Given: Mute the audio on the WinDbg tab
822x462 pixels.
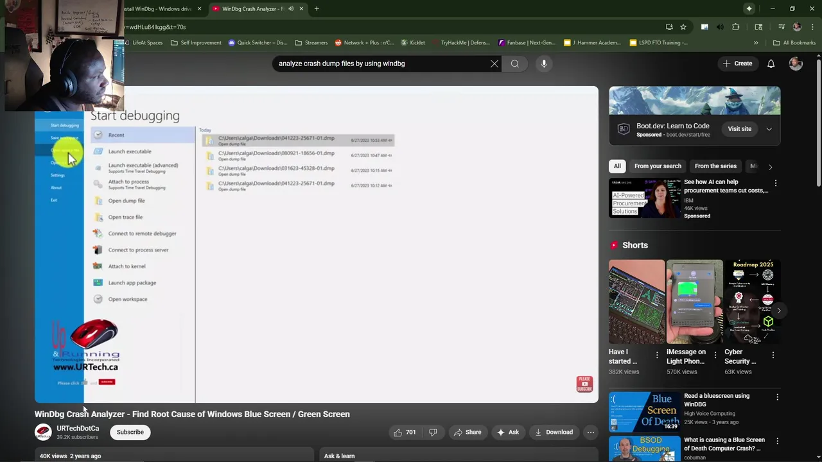Looking at the screenshot, I should [x=291, y=9].
